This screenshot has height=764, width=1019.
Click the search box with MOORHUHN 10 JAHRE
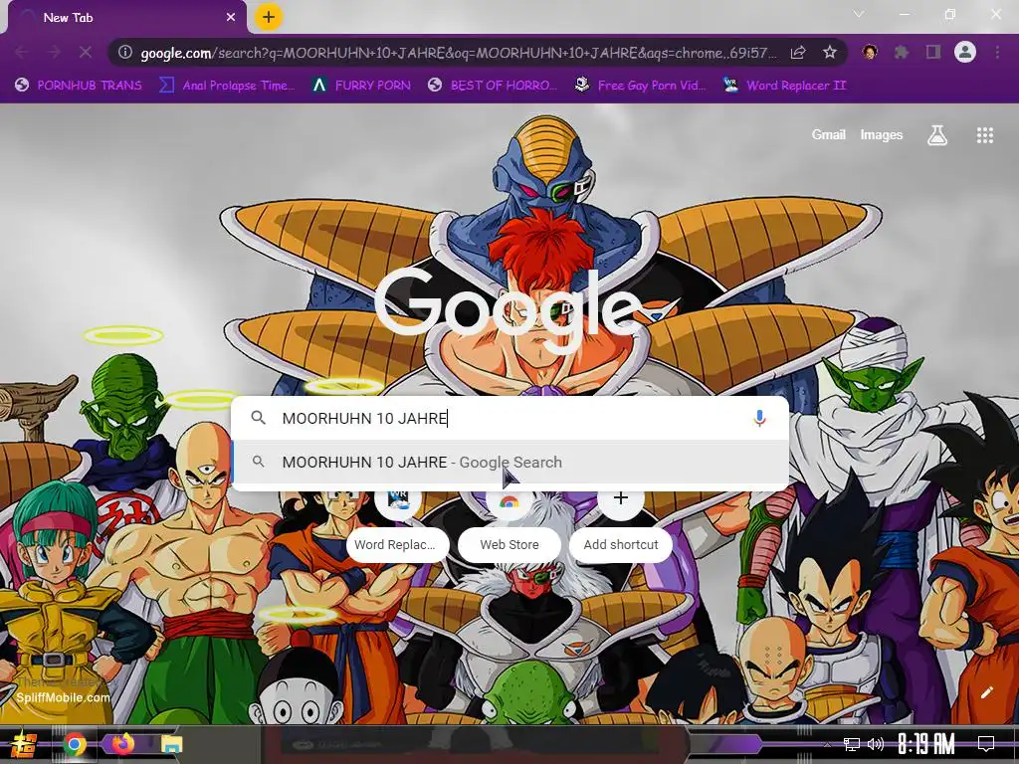point(510,419)
